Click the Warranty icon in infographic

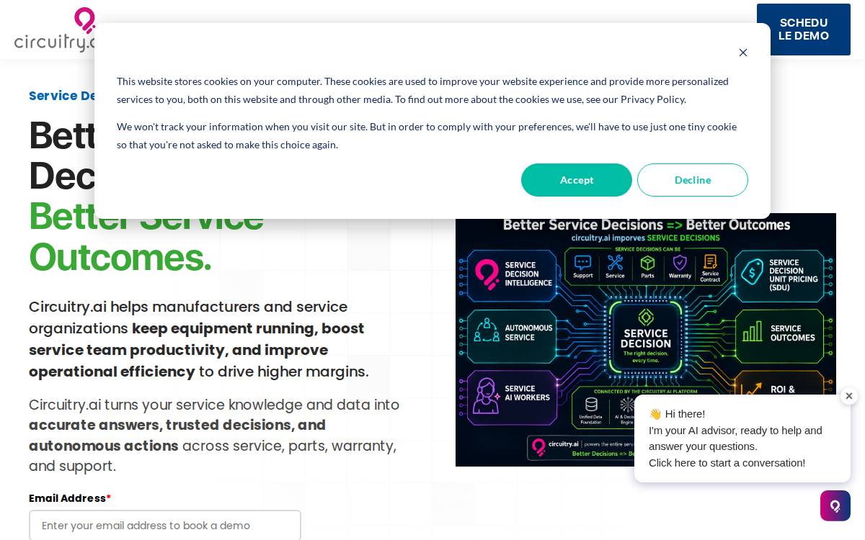point(680,266)
